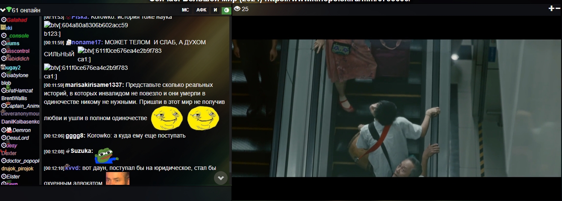
Task: Select user blob in user list
Action: click(x=6, y=83)
